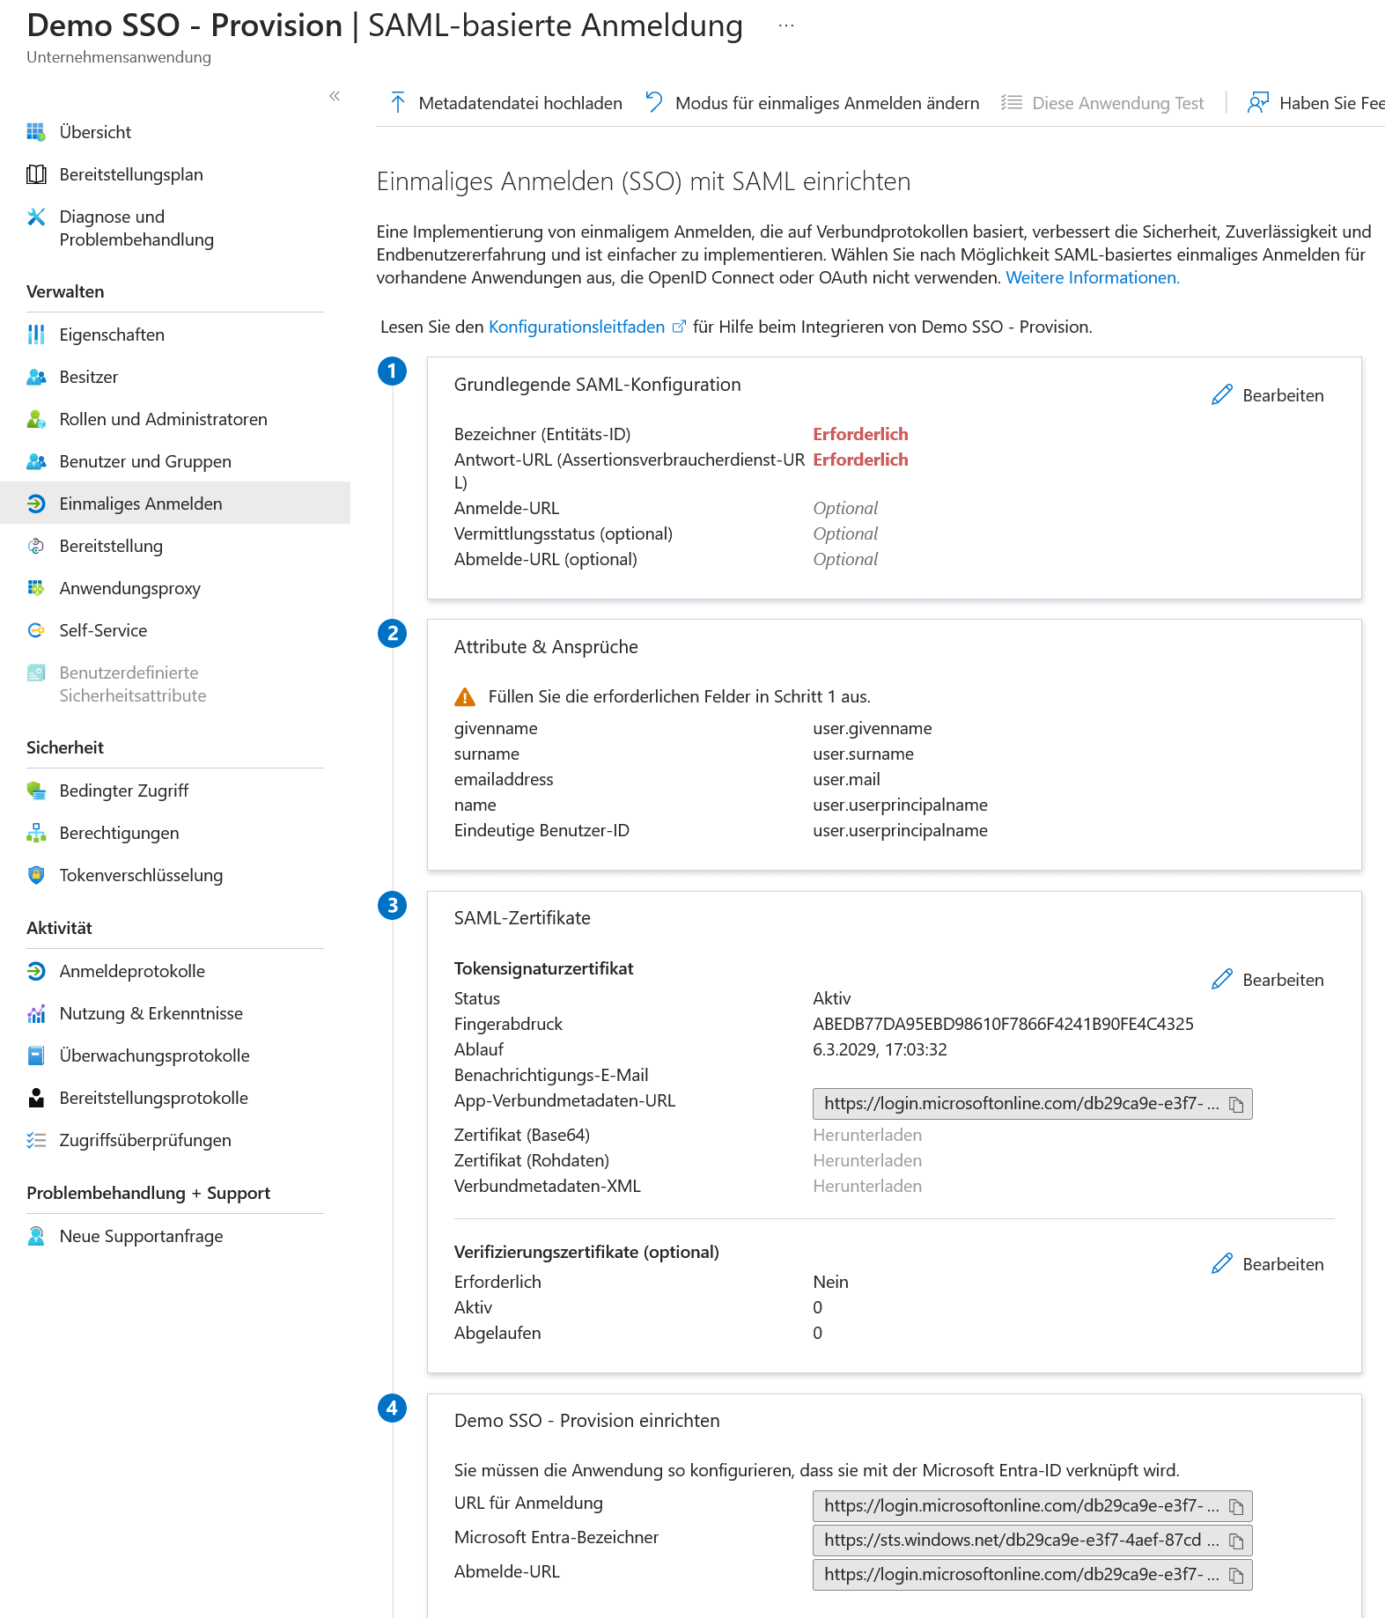Select the Eigenschaften sidebar entry
The width and height of the screenshot is (1385, 1618).
[175, 335]
